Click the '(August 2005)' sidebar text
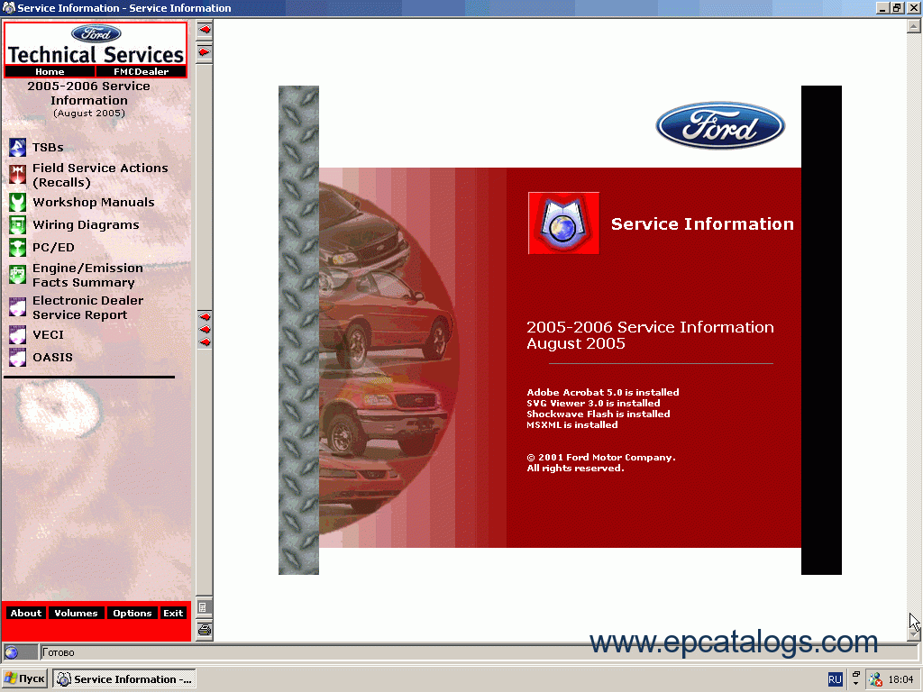Viewport: 923px width, 692px height. (89, 113)
